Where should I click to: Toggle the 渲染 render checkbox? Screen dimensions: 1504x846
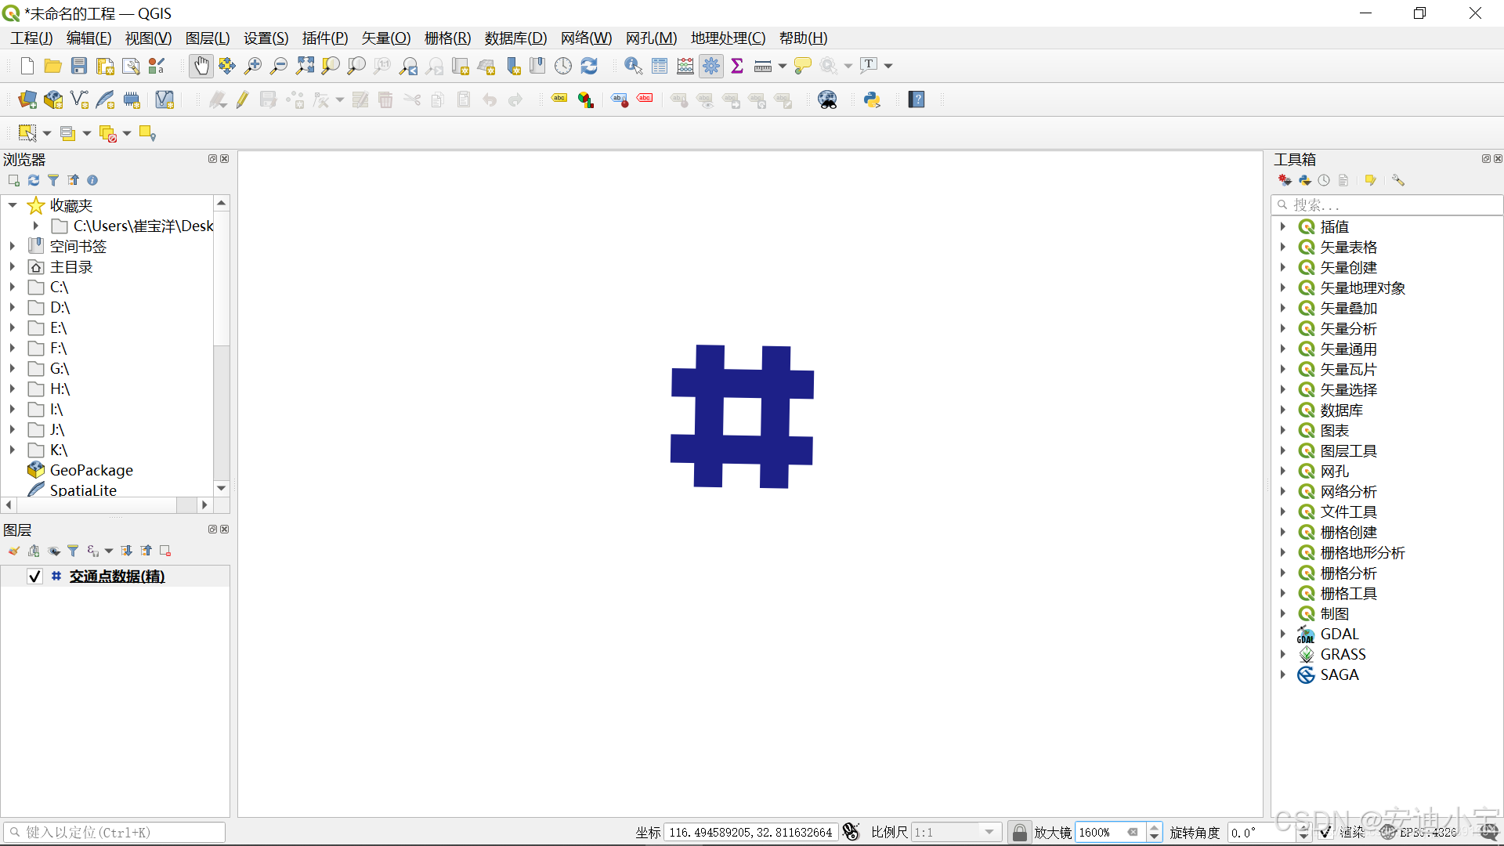1325,832
